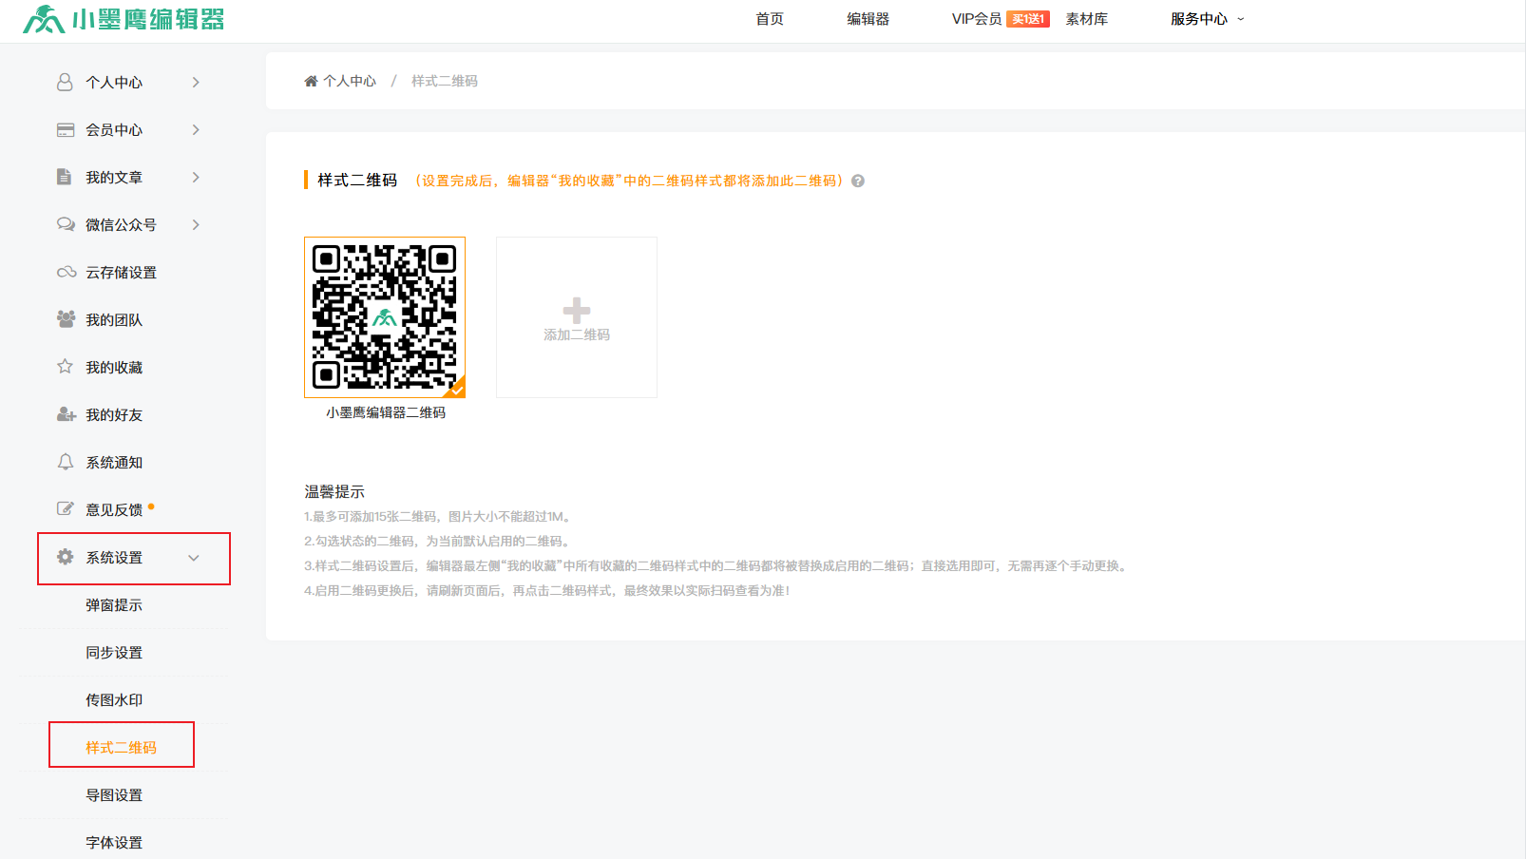Click the 系统设置 gear icon
Viewport: 1526px width, 859px height.
point(65,557)
